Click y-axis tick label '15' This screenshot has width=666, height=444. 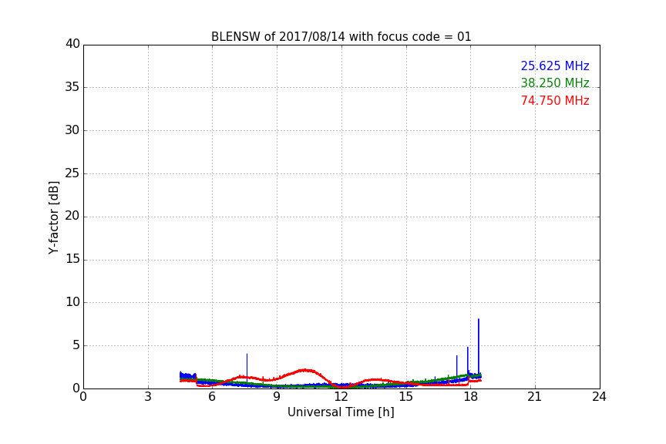coord(72,259)
